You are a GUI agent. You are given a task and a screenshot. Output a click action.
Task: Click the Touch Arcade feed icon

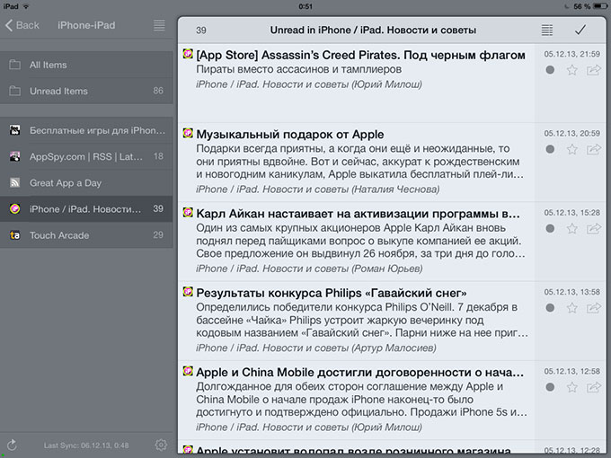tap(14, 235)
